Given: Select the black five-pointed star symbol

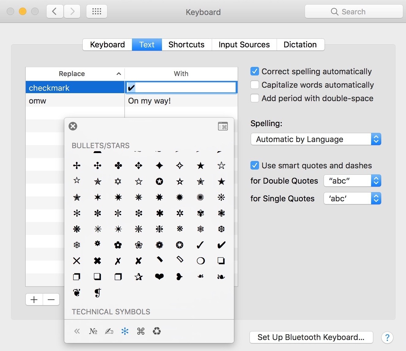Looking at the screenshot, I should (201, 166).
